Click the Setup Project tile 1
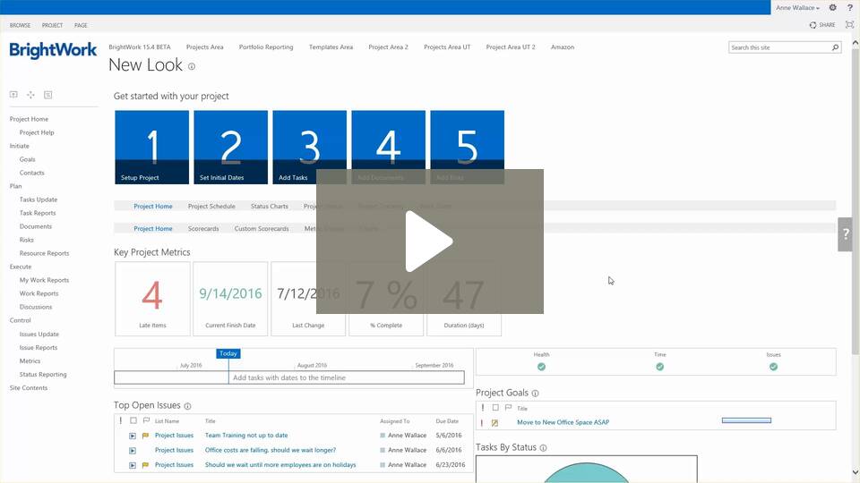Screen dimensions: 860x483 (x=152, y=147)
